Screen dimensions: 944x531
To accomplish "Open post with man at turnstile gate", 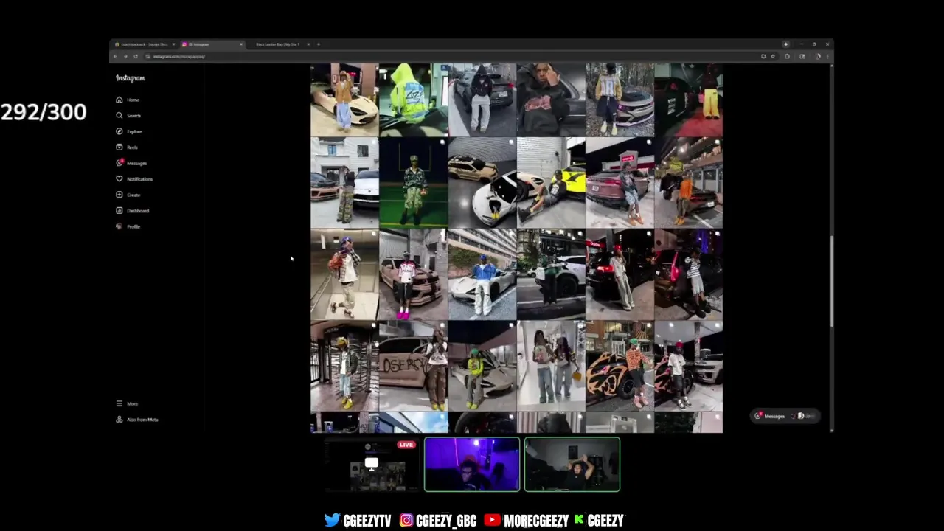I will (344, 366).
